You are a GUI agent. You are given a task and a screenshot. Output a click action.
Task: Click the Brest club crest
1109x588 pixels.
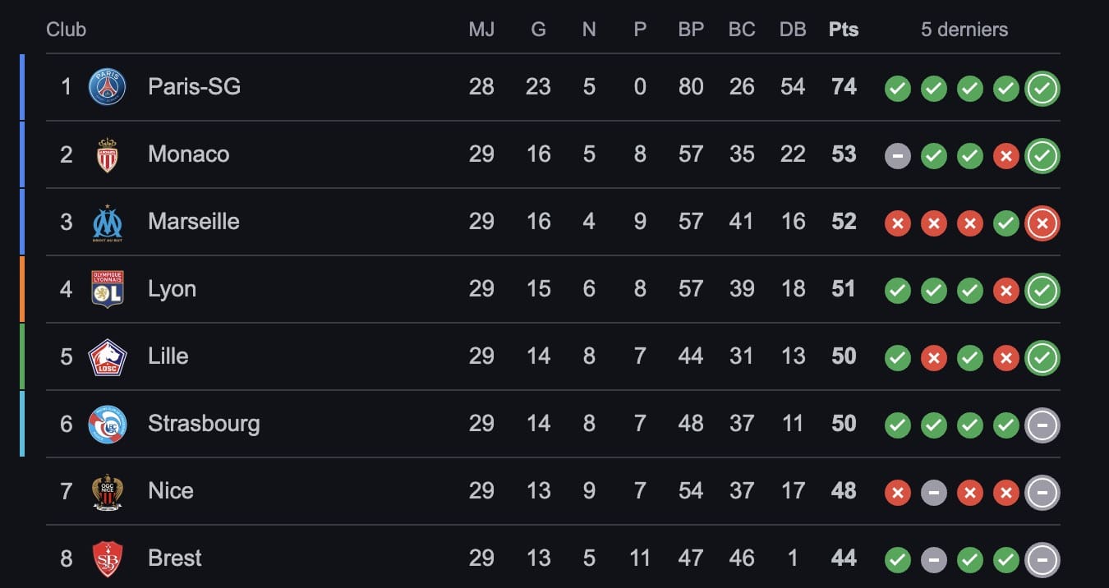coord(107,558)
